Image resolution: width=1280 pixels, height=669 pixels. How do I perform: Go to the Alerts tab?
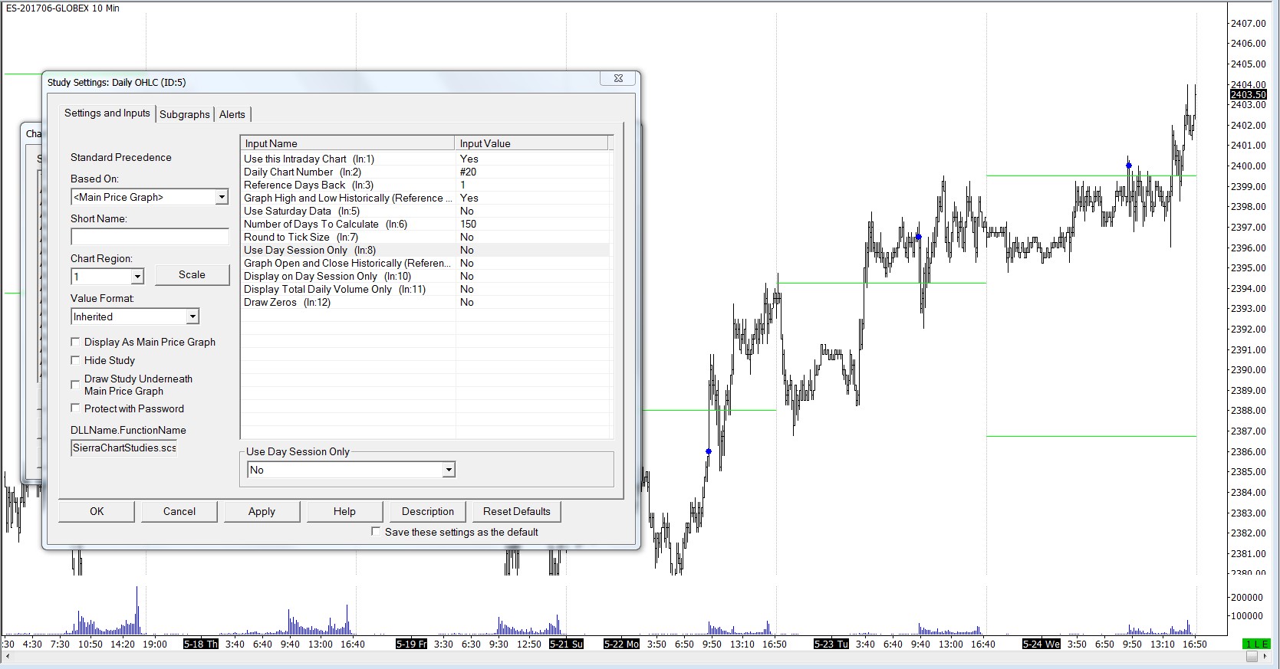(232, 114)
